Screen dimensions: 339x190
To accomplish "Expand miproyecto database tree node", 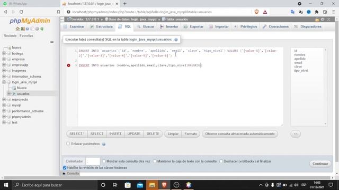I will coord(4,100).
